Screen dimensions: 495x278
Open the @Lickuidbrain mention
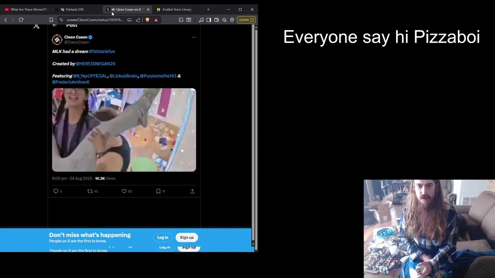123,76
